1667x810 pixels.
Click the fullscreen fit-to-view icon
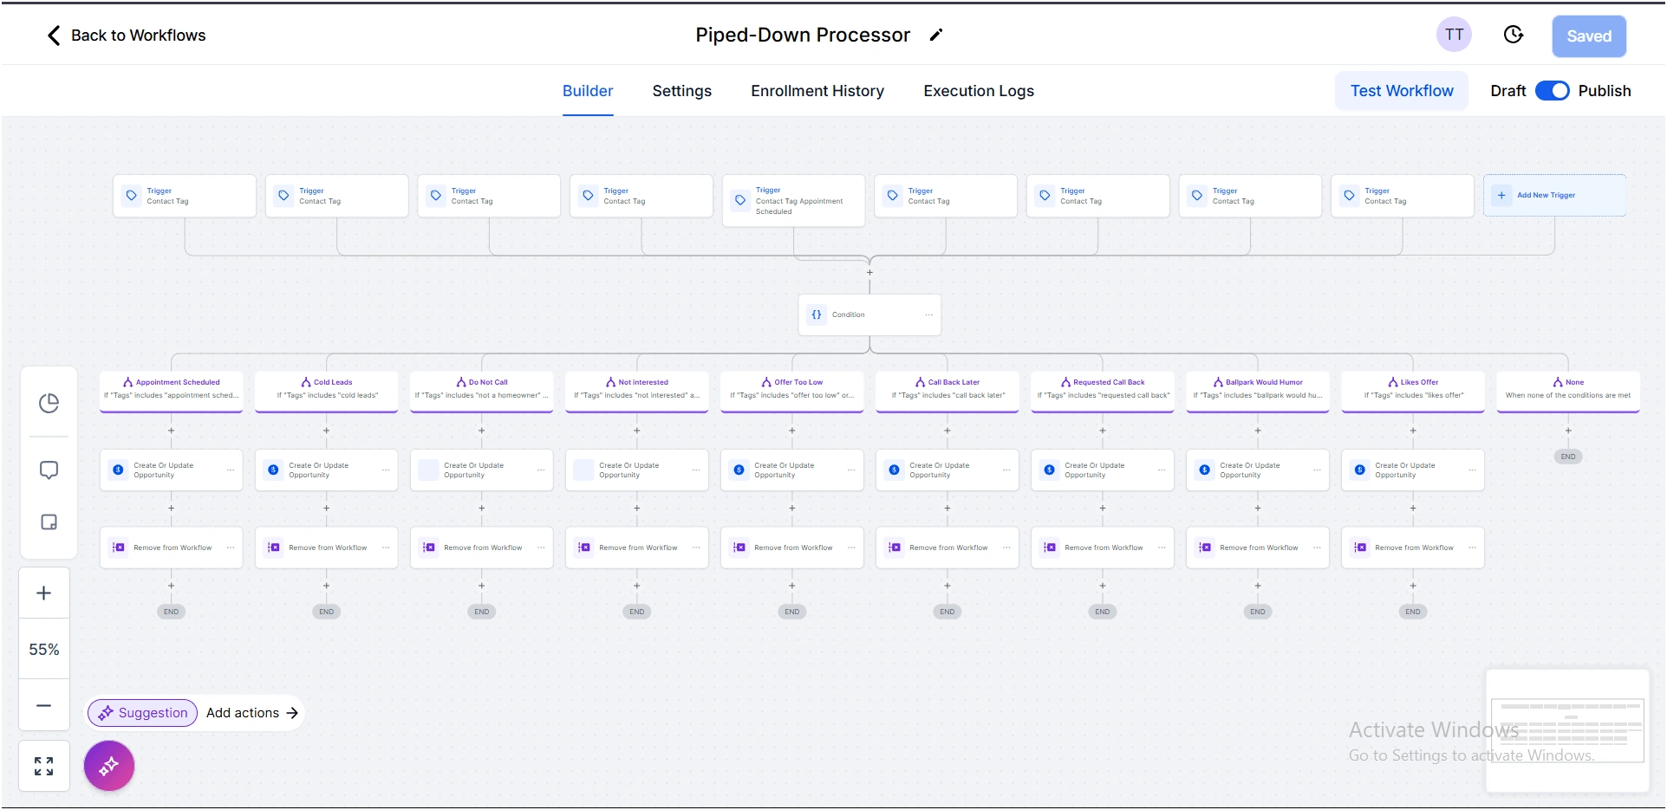[44, 766]
